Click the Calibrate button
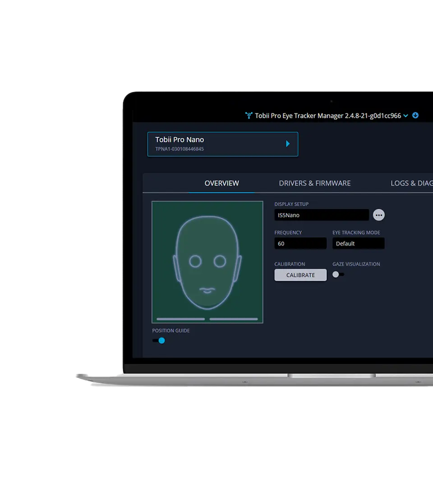Image resolution: width=433 pixels, height=483 pixels. tap(300, 275)
